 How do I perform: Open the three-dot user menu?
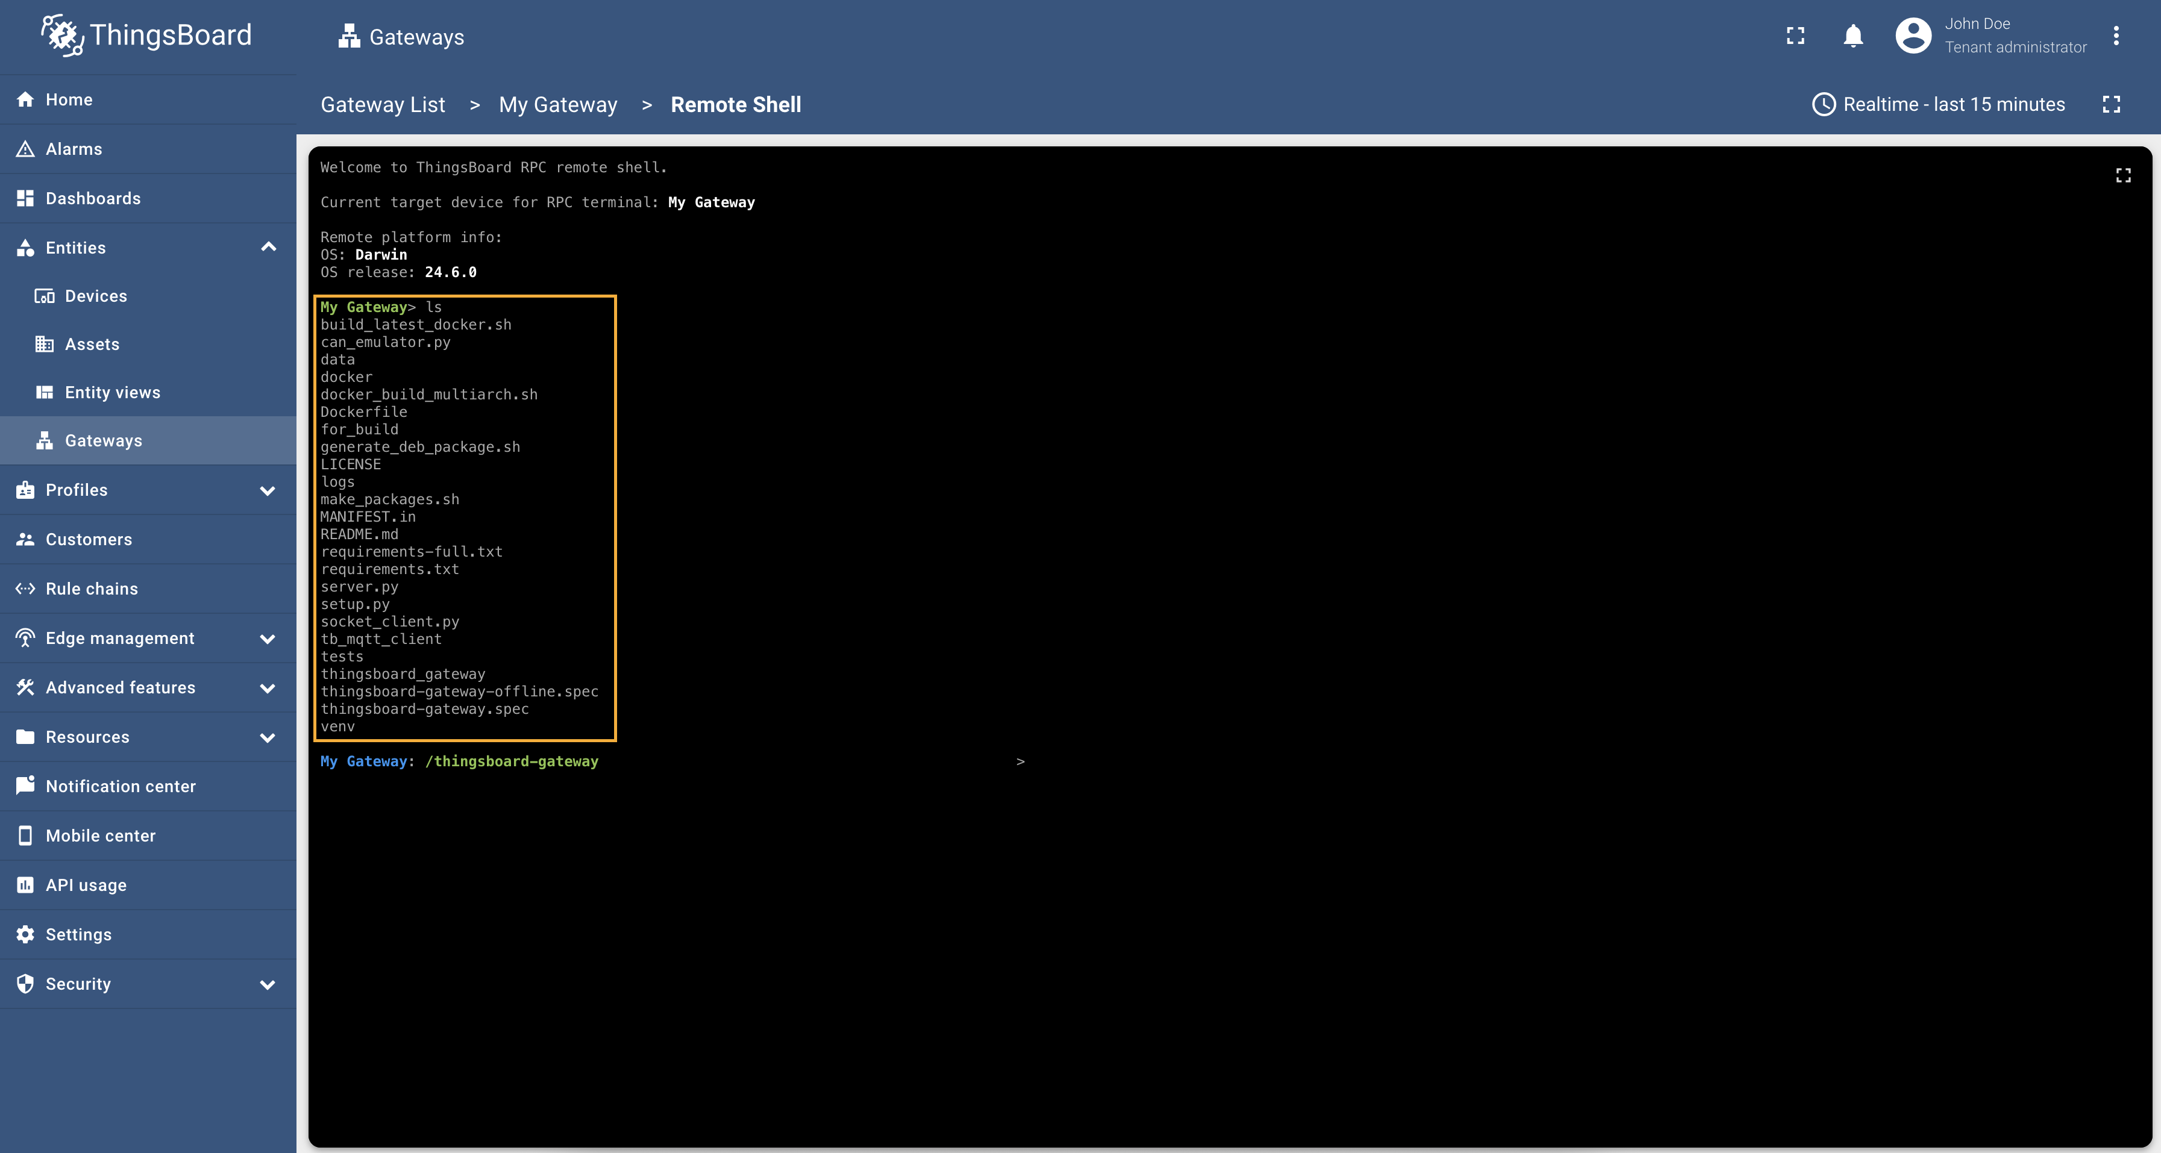[x=2116, y=36]
